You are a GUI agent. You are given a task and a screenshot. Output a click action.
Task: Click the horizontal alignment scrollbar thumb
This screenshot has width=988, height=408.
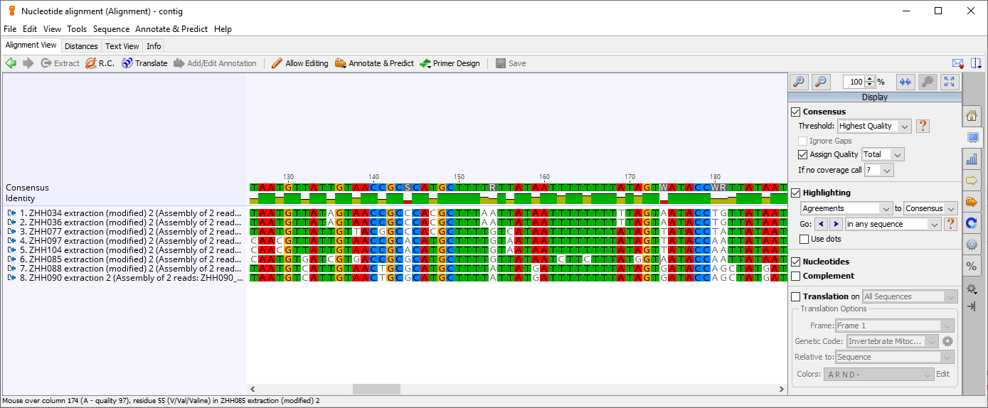point(376,390)
